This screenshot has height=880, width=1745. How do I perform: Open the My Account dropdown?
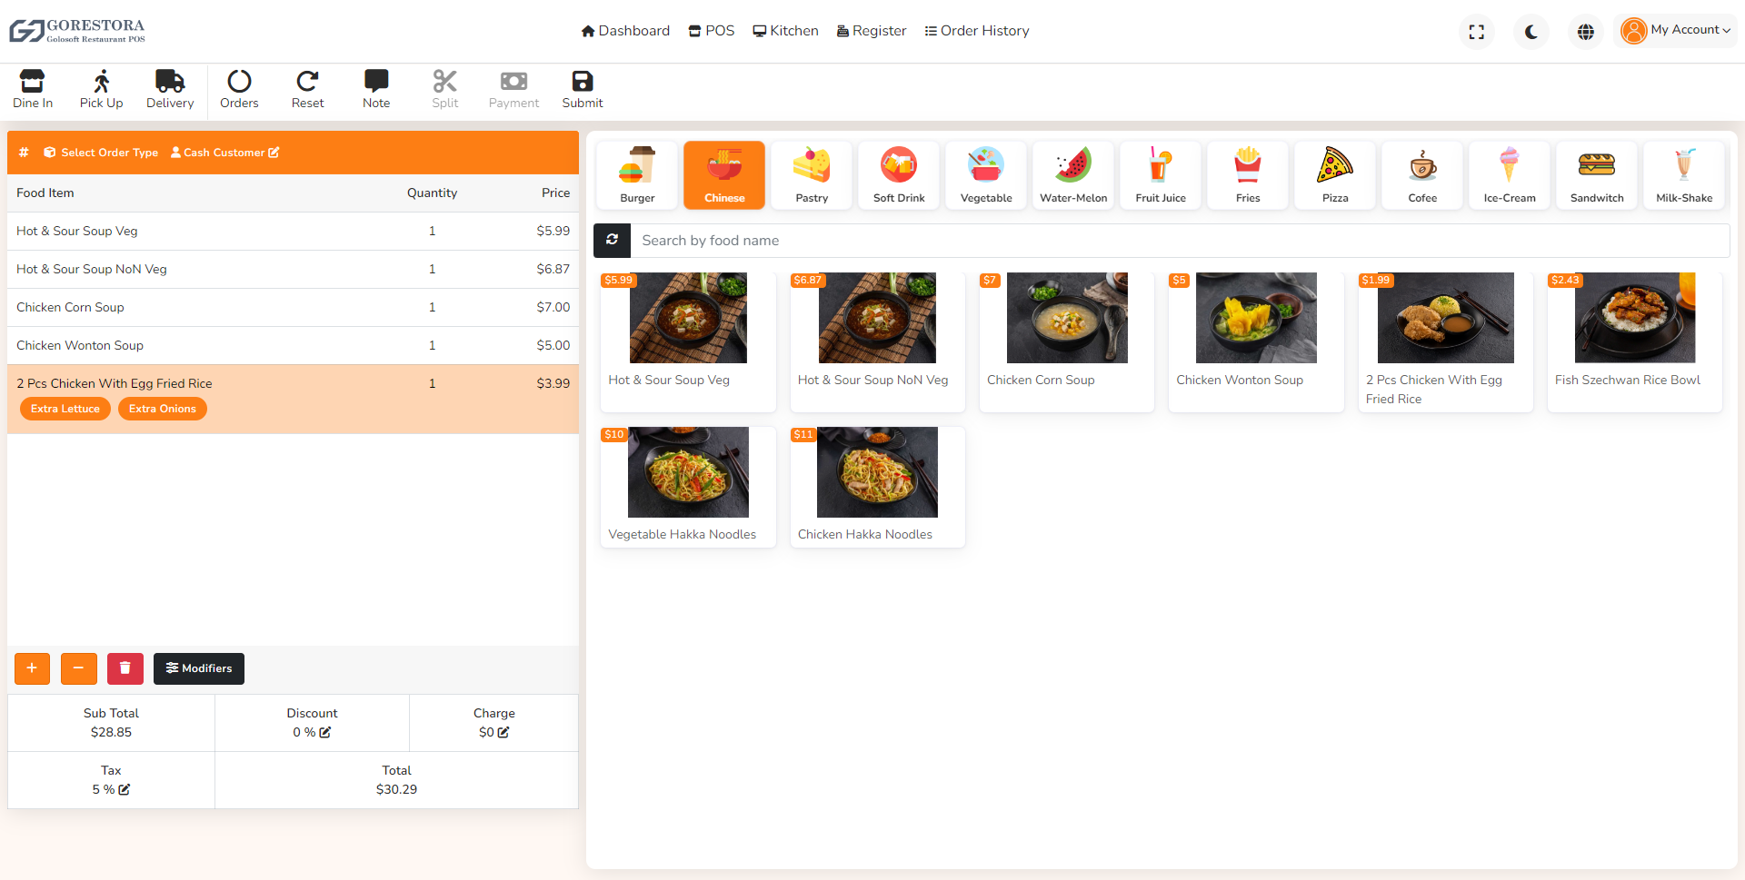[x=1675, y=30]
